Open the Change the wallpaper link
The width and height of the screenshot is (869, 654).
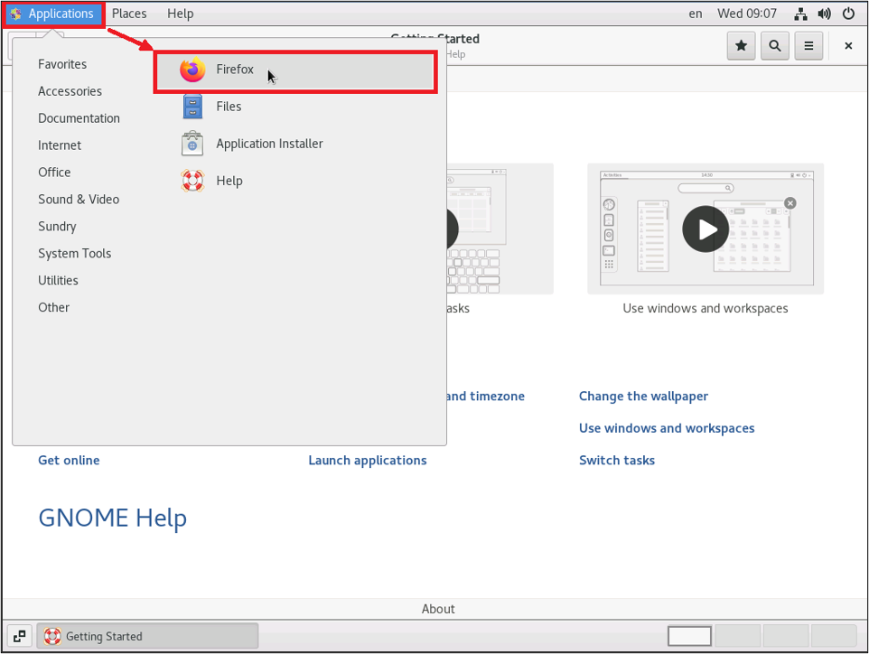tap(643, 396)
